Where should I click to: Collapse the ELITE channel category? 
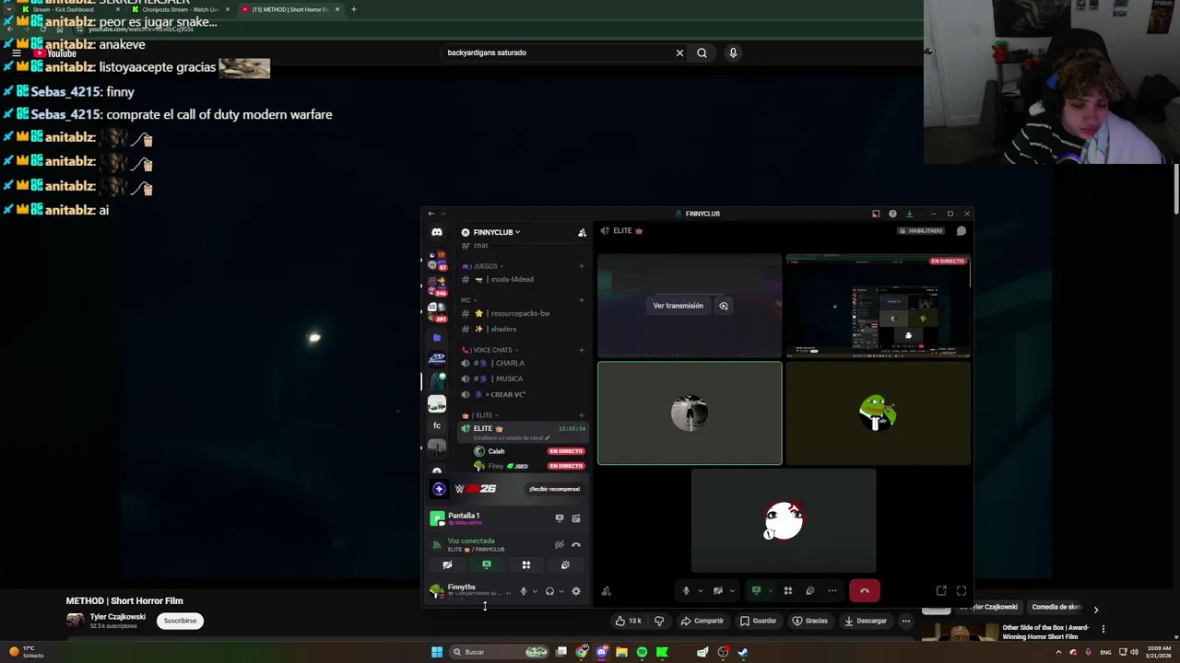coord(480,415)
